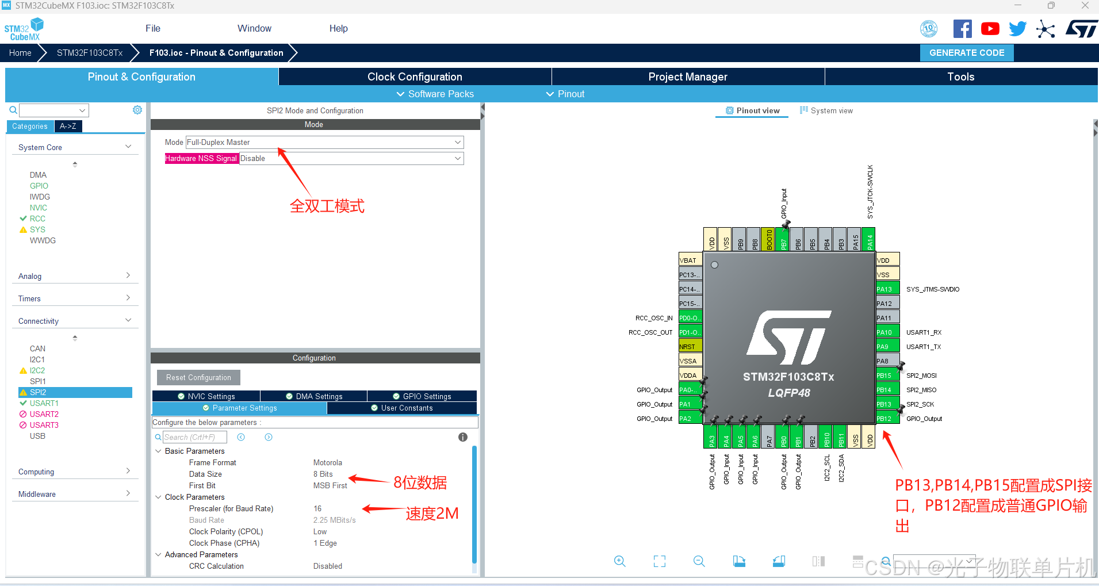
Task: Zoom out of the chip pinout view
Action: click(699, 561)
